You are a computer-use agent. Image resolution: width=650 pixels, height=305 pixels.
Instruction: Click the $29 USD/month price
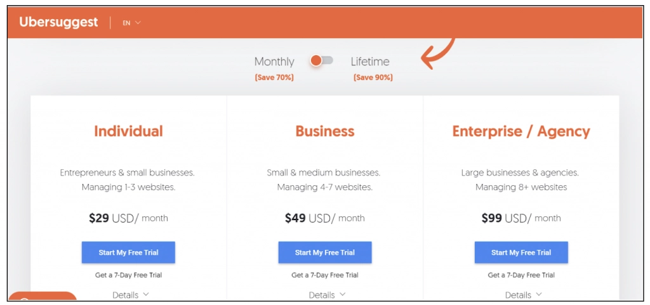(x=128, y=218)
